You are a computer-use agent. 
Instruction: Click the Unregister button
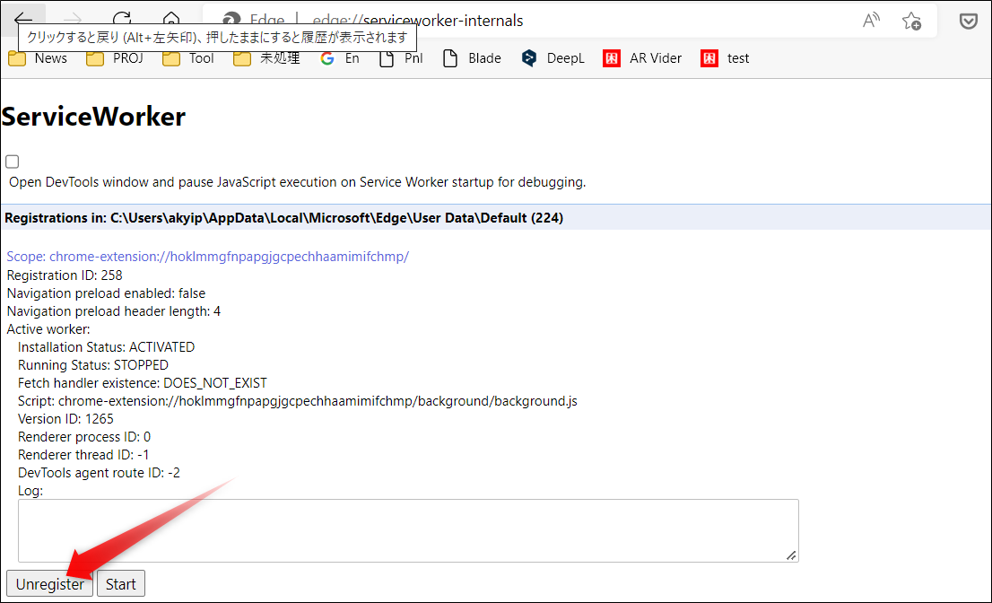(48, 583)
